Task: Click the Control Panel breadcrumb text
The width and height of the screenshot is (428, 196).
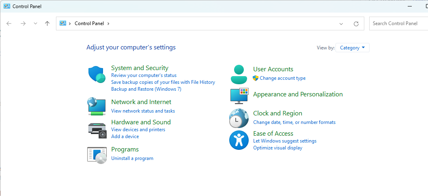Action: click(x=89, y=23)
